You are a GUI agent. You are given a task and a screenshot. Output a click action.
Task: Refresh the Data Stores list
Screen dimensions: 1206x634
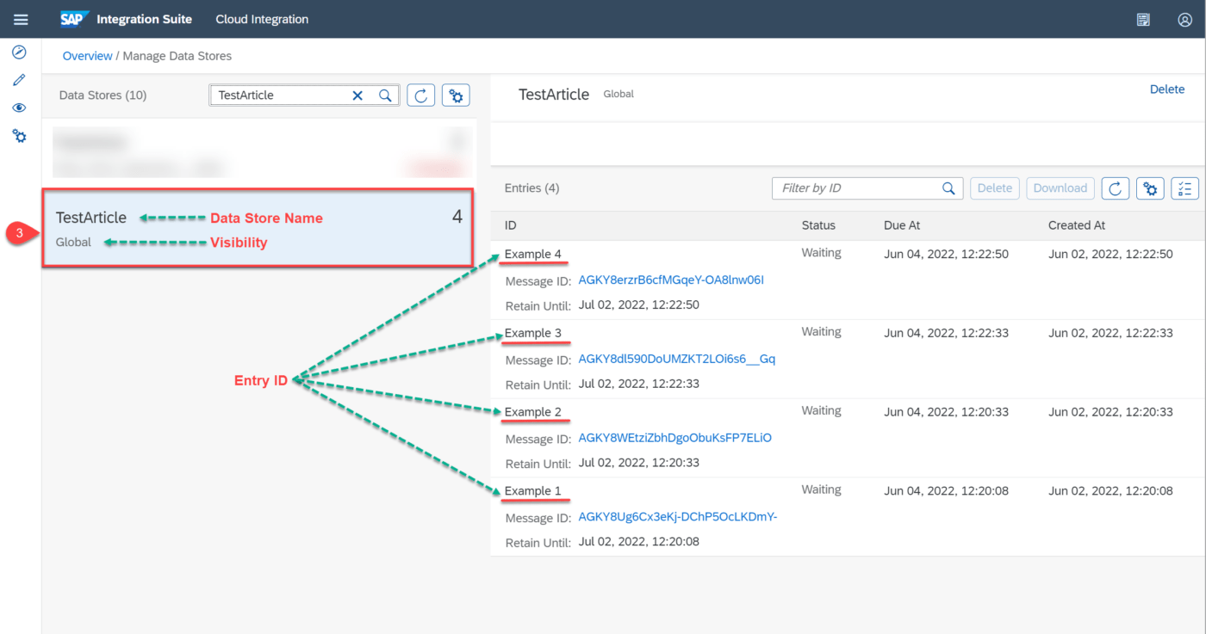pos(420,95)
